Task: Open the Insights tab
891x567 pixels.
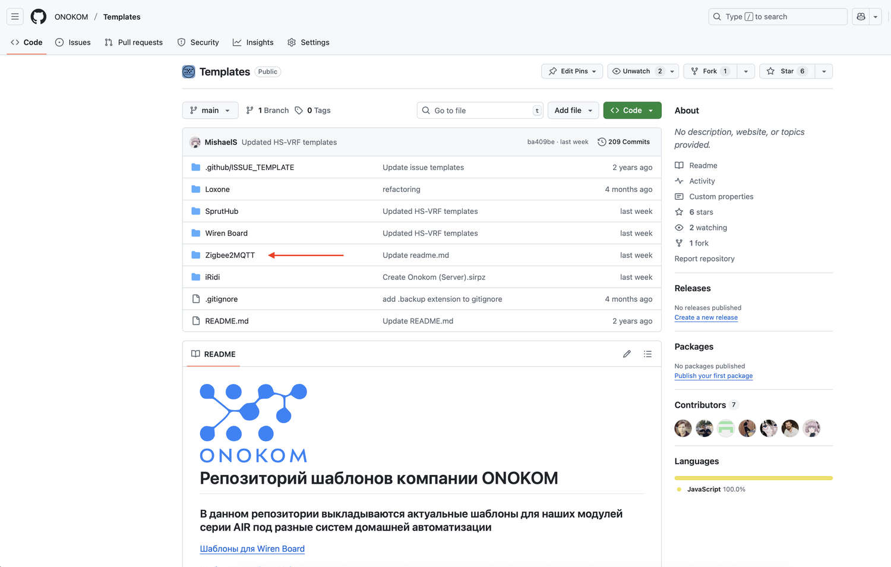Action: click(x=253, y=42)
